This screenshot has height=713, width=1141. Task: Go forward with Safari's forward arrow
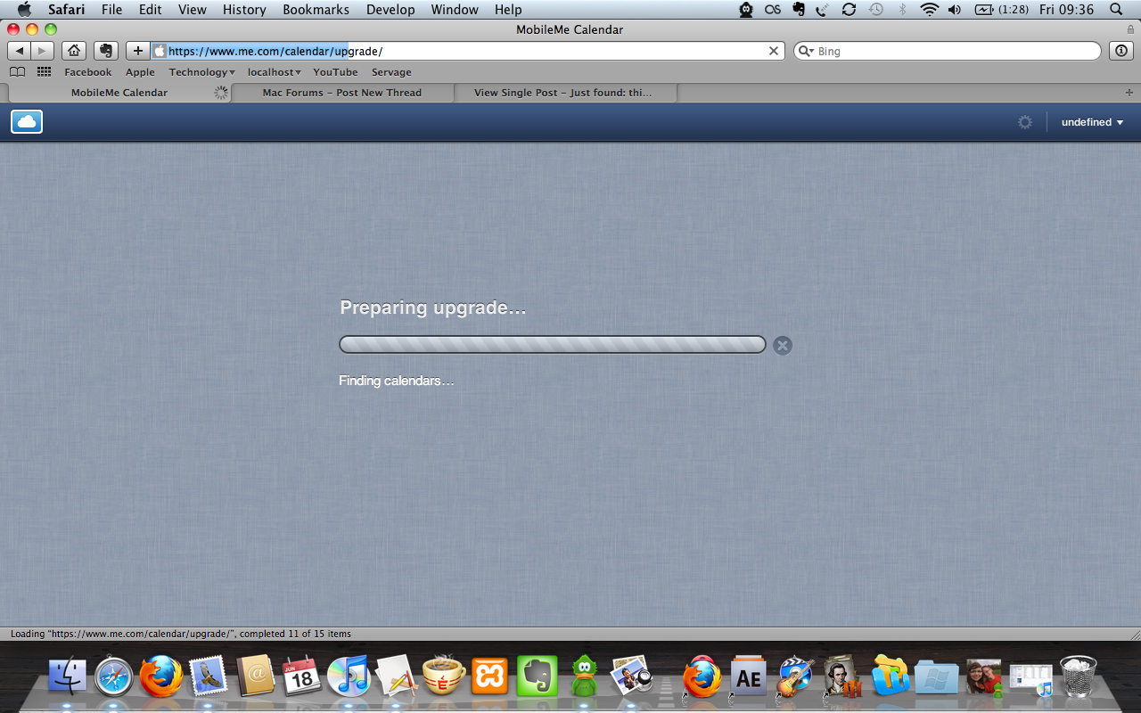[42, 51]
